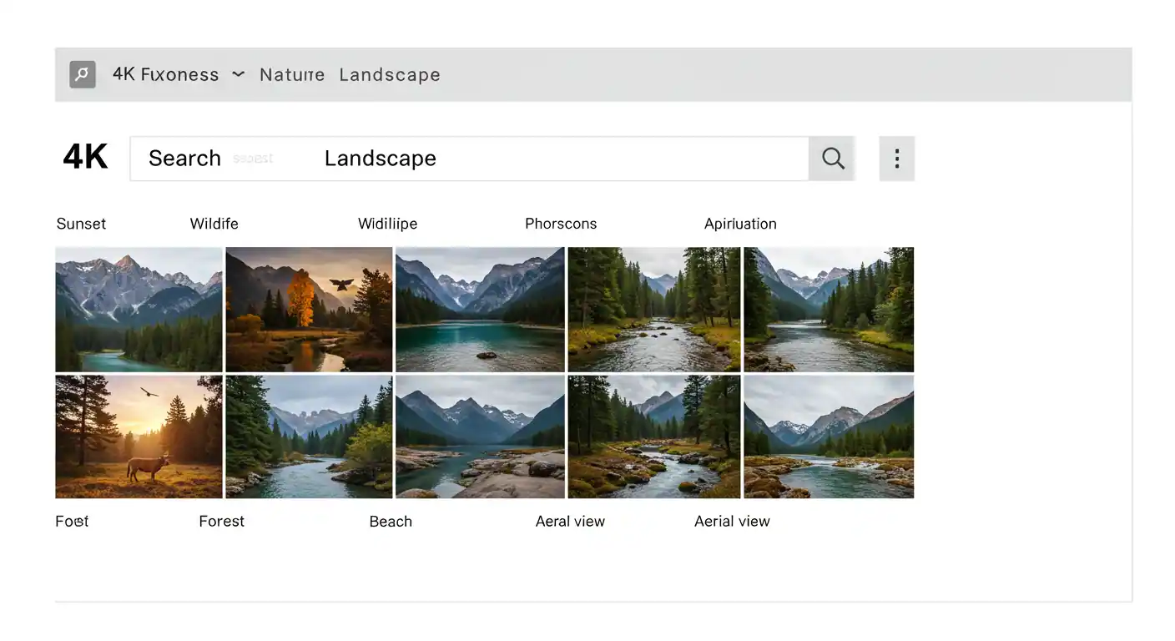Click the Beach label below the gallery

pyautogui.click(x=391, y=521)
